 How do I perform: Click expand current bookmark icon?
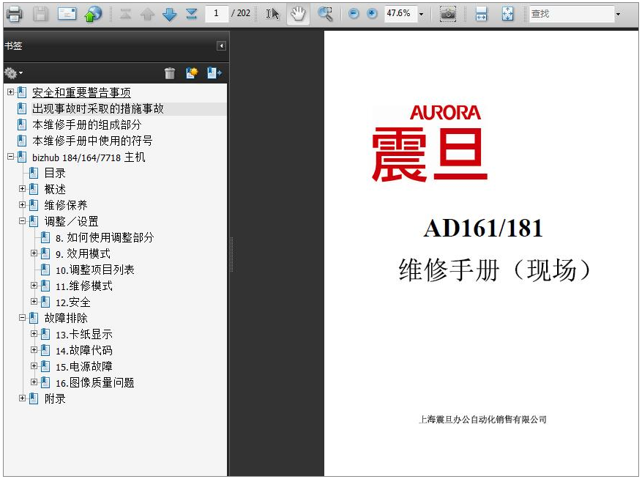click(214, 73)
